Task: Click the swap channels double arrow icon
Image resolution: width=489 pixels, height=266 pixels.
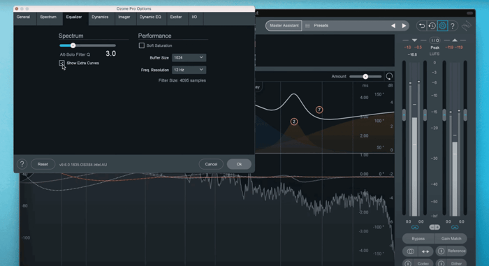Action: [x=425, y=251]
